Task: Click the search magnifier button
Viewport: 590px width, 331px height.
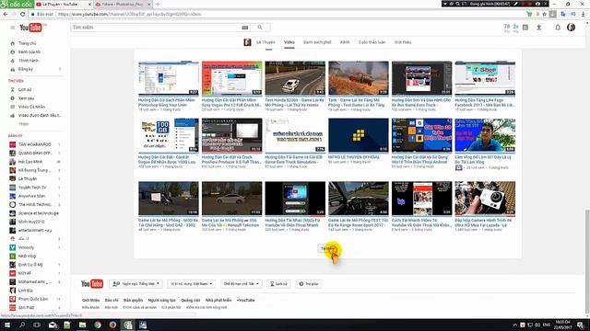Action: pos(260,28)
